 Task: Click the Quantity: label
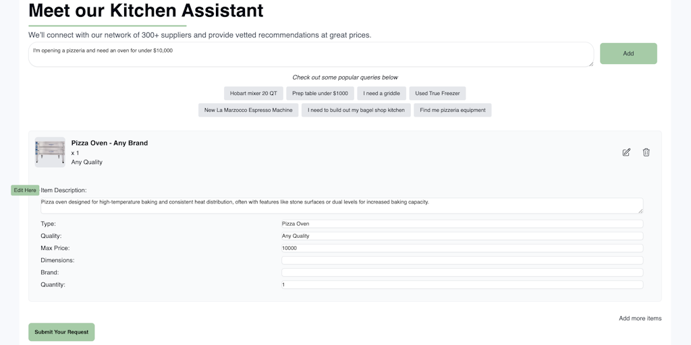[53, 285]
